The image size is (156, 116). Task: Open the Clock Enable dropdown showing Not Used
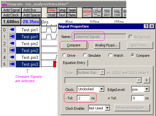click(107, 108)
